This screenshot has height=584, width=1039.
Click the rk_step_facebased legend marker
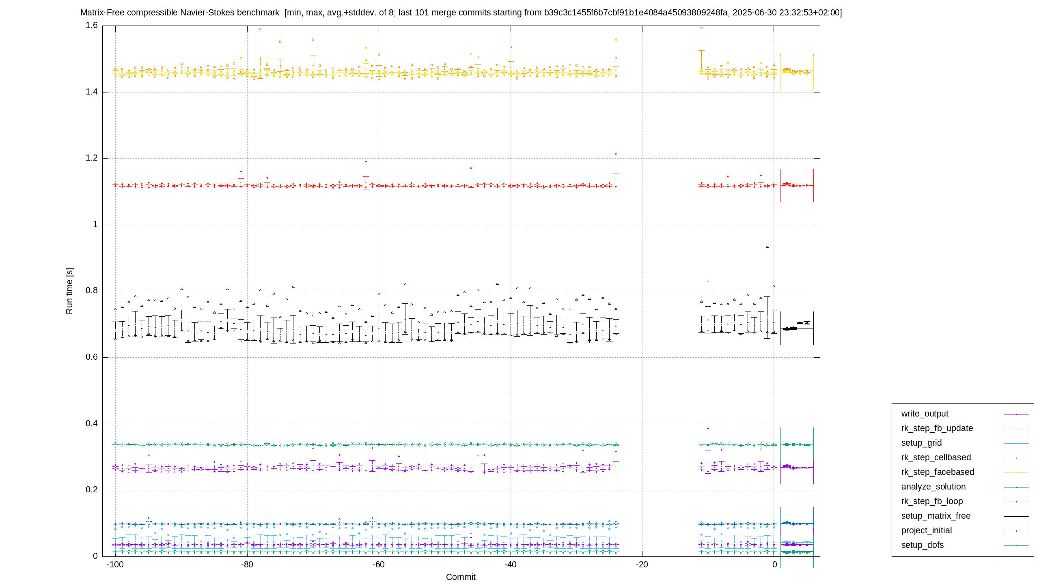1016,472
